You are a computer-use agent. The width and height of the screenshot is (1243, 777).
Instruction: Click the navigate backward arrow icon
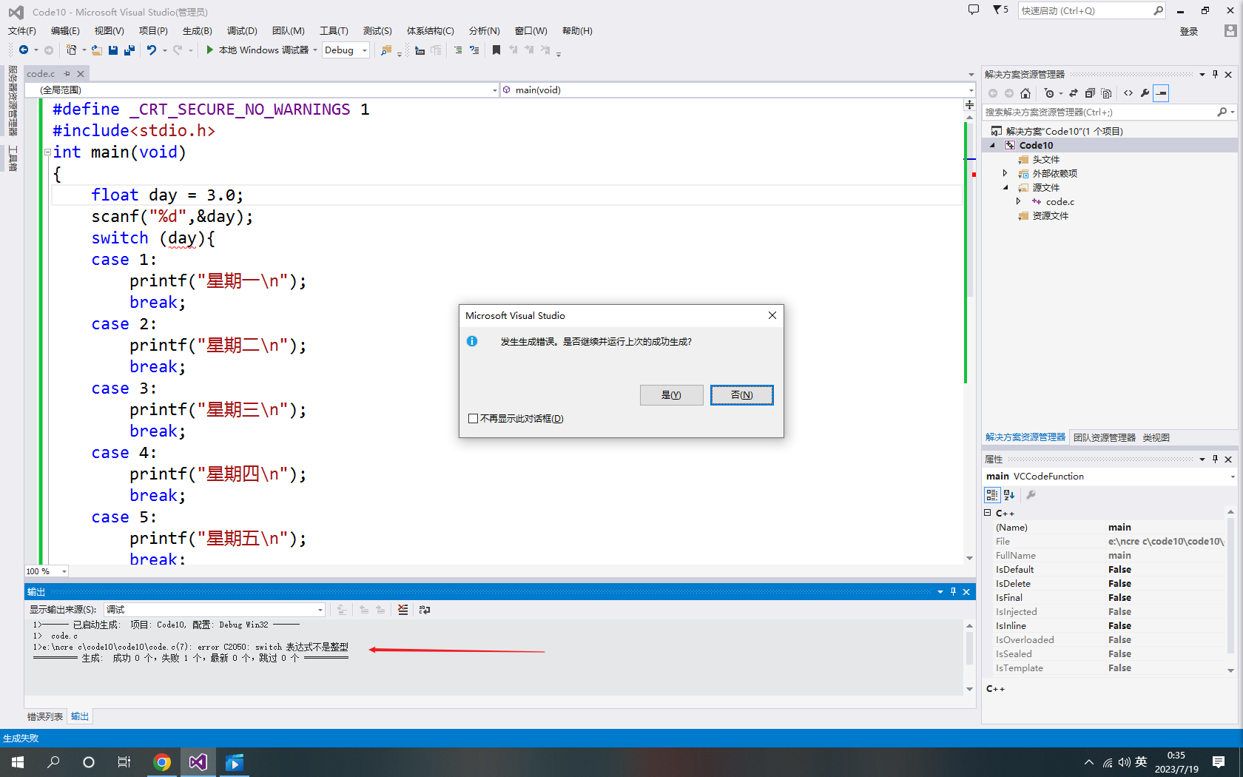pyautogui.click(x=24, y=50)
